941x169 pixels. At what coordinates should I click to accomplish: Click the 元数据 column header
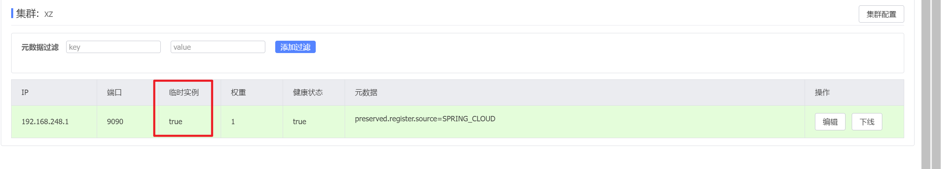(366, 93)
